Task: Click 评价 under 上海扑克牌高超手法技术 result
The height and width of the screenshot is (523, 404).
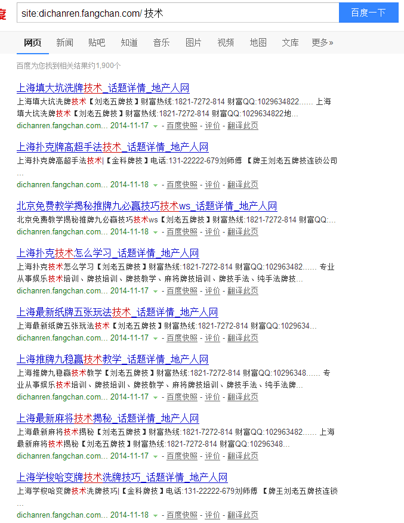Action: point(212,185)
